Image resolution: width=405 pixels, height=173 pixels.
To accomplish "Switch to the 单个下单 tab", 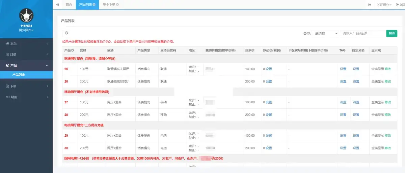I will [x=109, y=5].
